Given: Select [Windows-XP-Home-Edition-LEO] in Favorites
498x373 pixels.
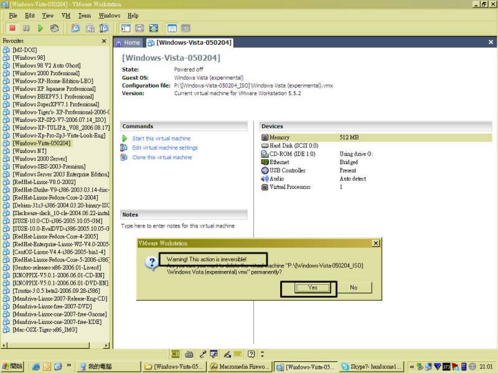Looking at the screenshot, I should [53, 81].
